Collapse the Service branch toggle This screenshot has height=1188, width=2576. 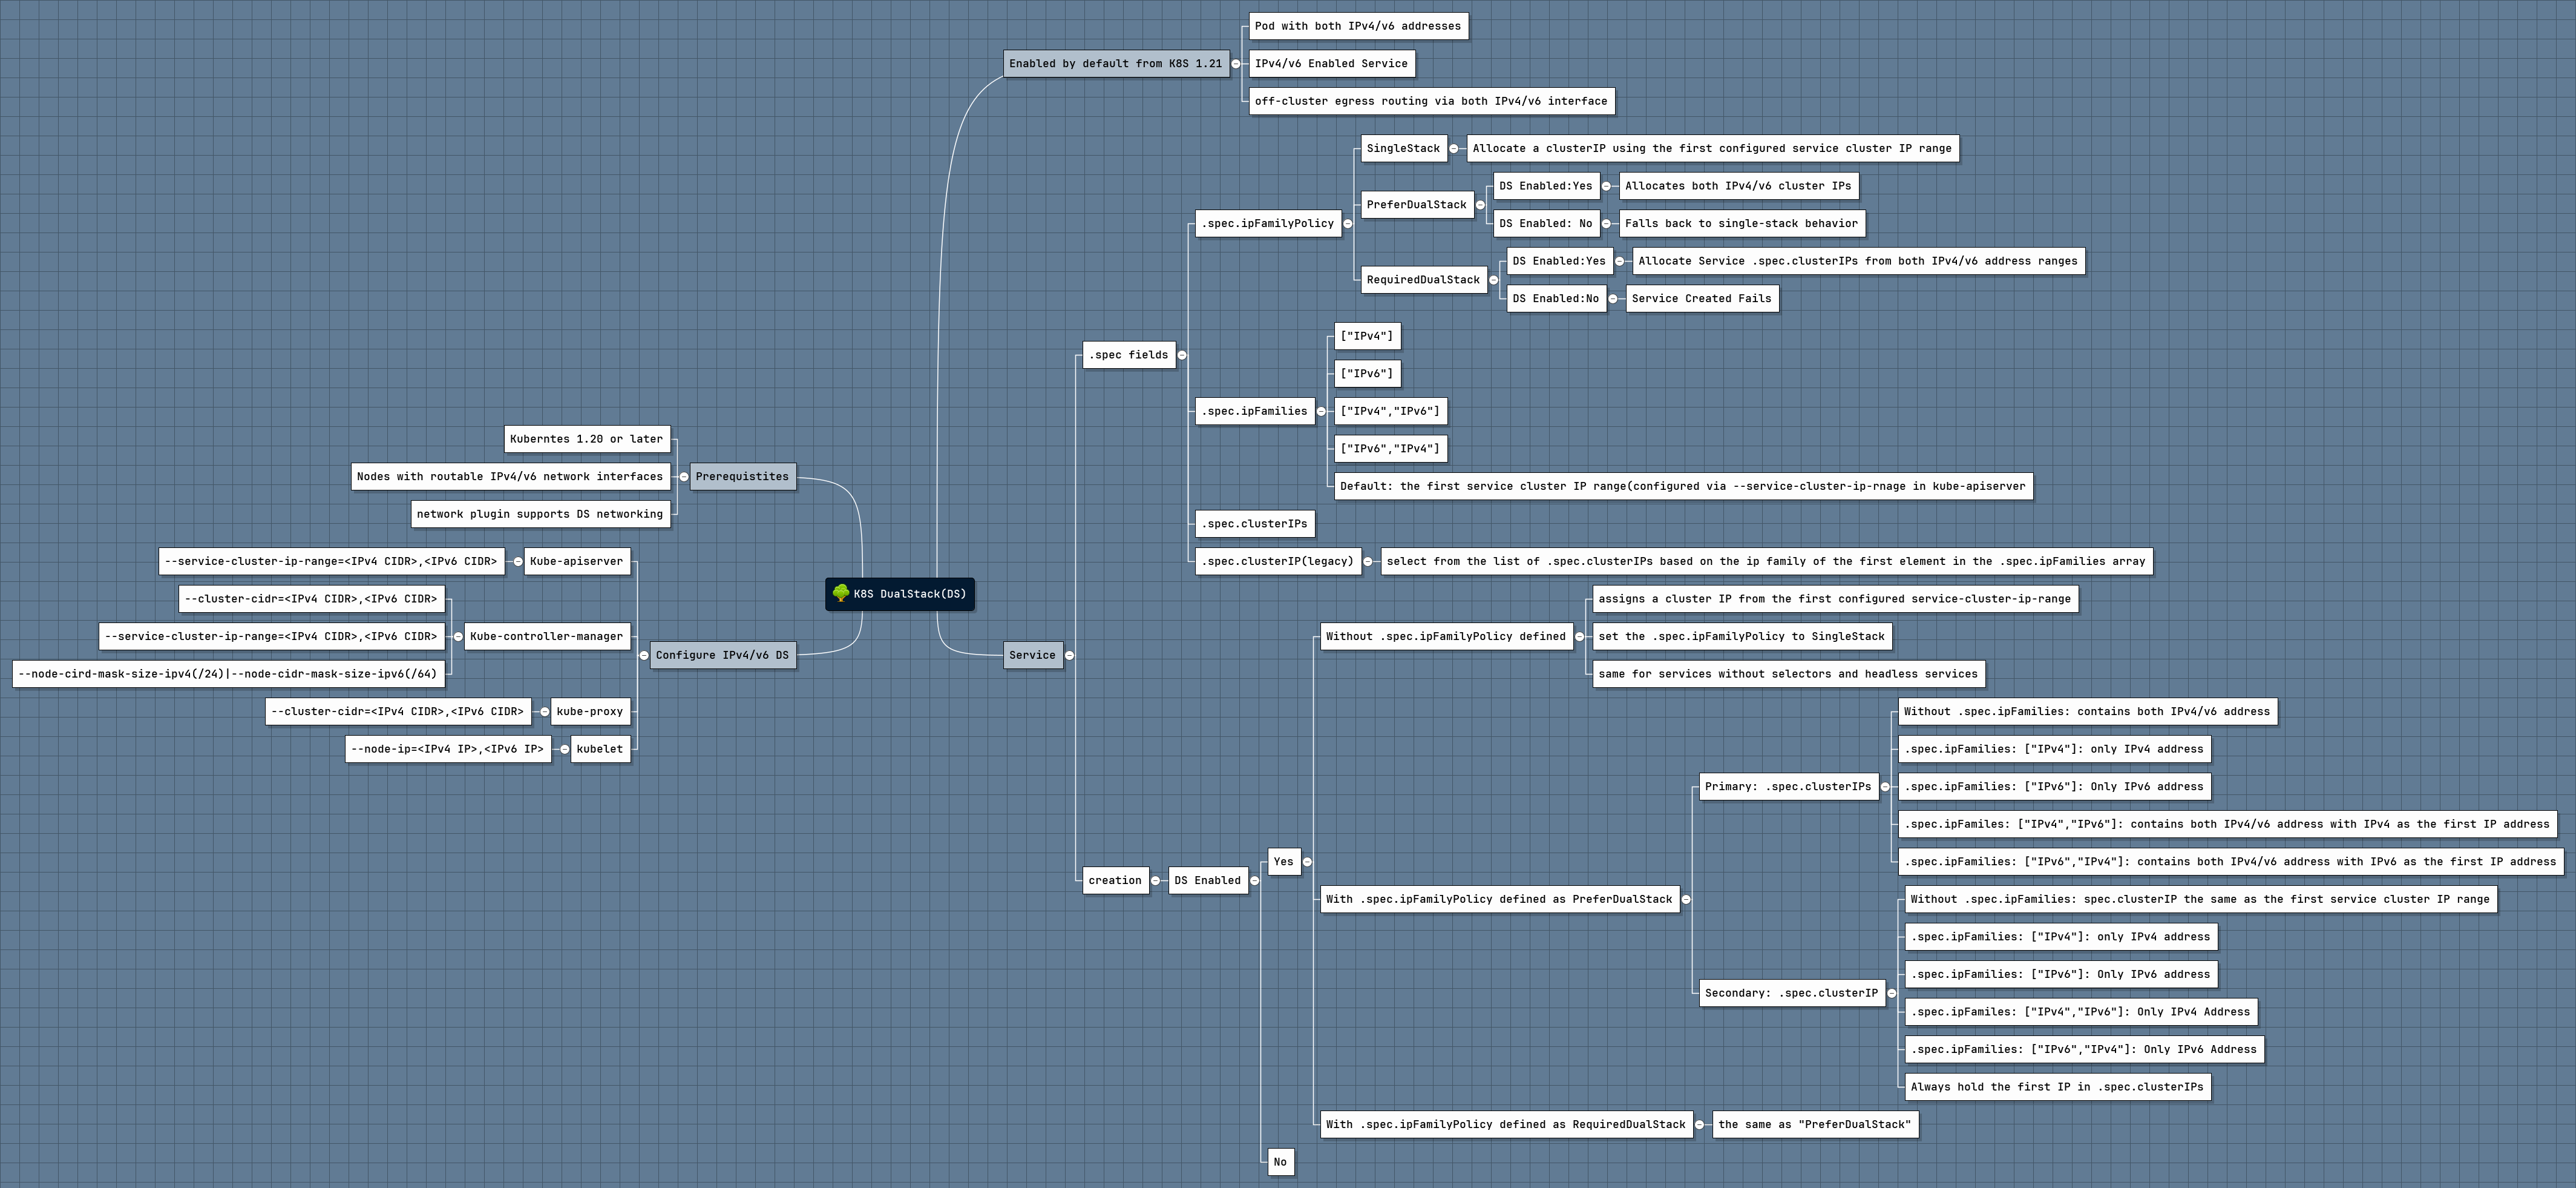coord(1069,656)
